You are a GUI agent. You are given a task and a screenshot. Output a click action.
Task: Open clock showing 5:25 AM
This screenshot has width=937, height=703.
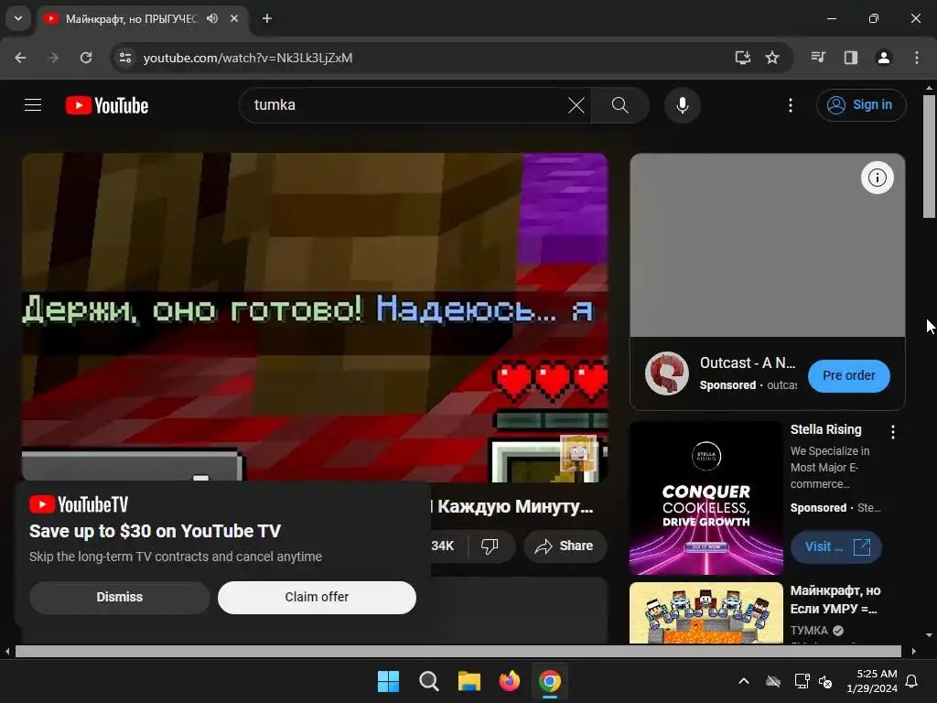tap(872, 681)
